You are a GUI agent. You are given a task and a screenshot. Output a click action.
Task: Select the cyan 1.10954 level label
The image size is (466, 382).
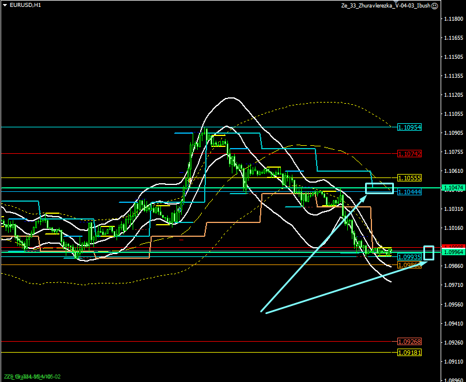409,127
